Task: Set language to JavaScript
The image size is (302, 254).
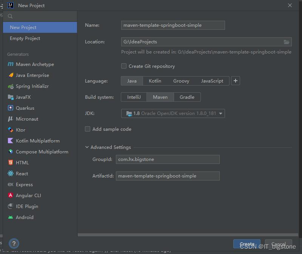Action: pyautogui.click(x=212, y=81)
